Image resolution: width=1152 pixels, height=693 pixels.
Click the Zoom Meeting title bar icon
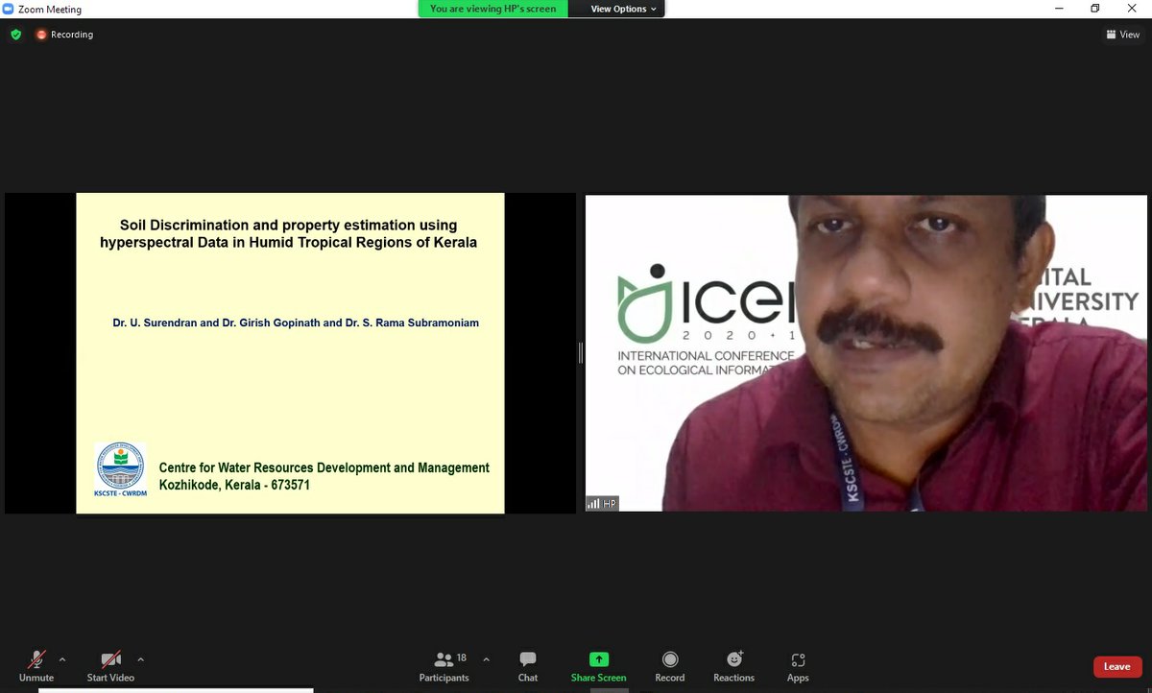pyautogui.click(x=9, y=9)
